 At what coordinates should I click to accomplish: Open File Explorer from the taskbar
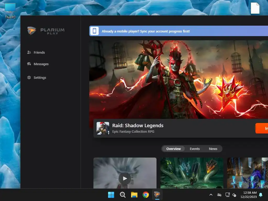click(134, 195)
